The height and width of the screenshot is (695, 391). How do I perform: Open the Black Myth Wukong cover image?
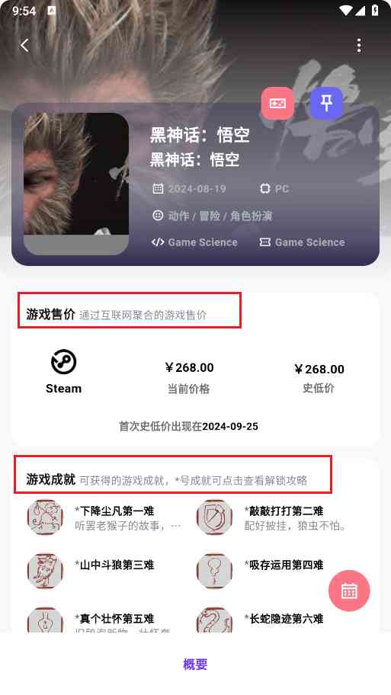(76, 184)
